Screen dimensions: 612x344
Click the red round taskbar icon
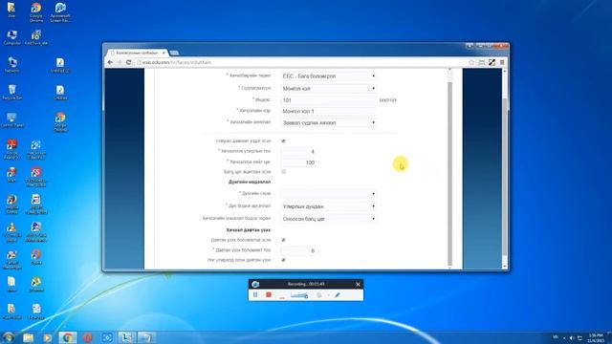pos(87,337)
